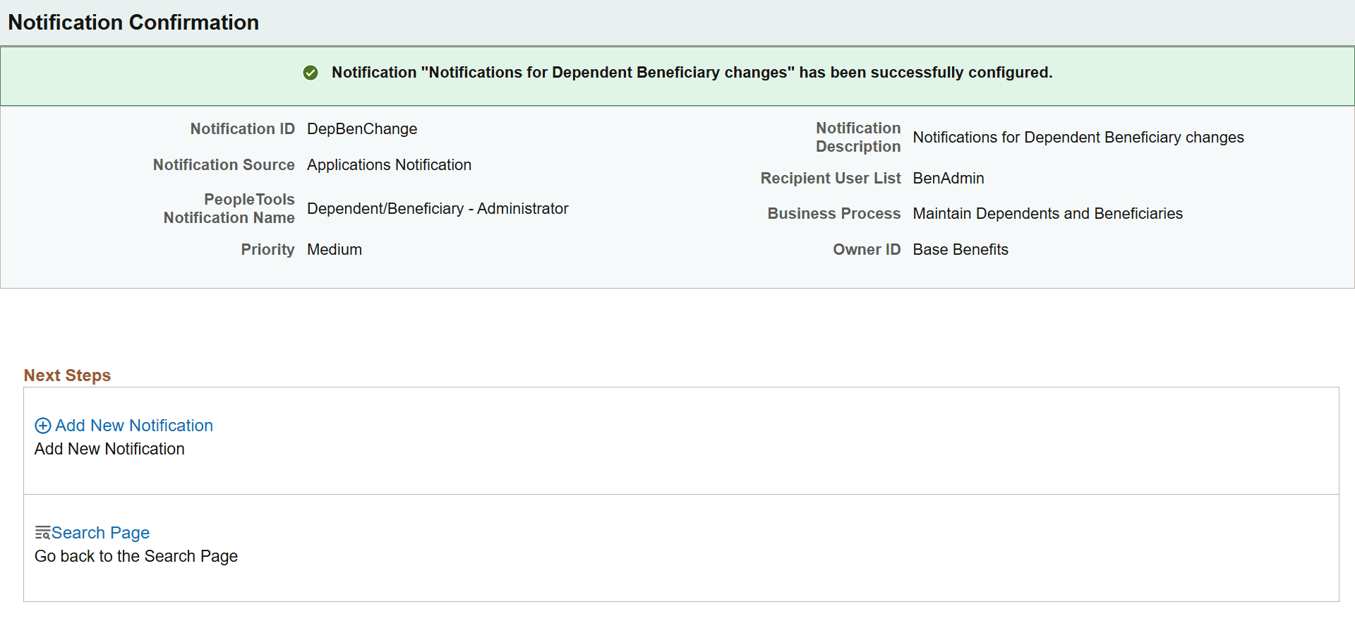Click the Add New Notification description text
Viewport: 1355px width, 626px height.
[109, 450]
